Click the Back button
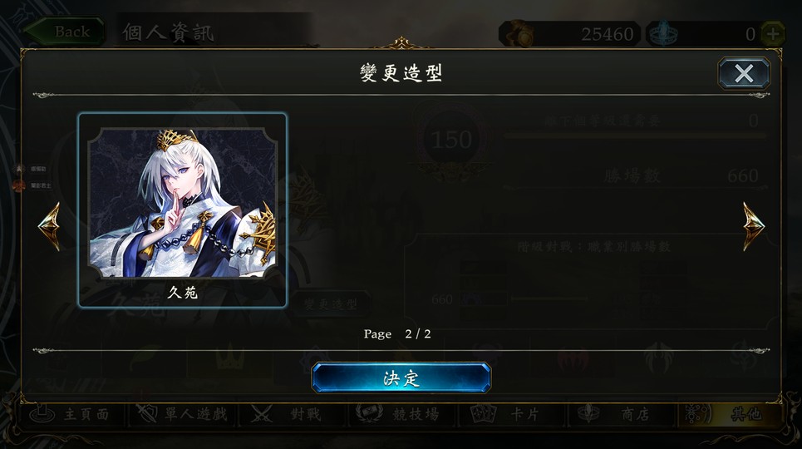The height and width of the screenshot is (449, 802). 65,32
